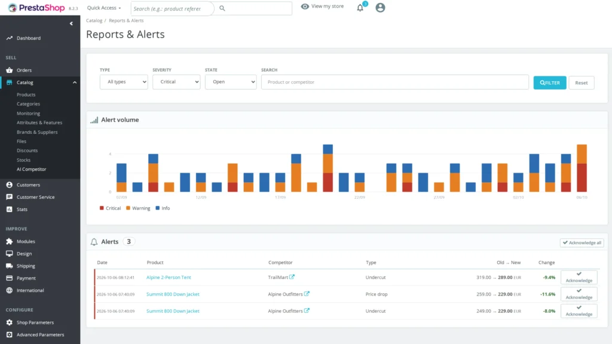Open TrailMart external link icon
This screenshot has height=344, width=612.
292,277
